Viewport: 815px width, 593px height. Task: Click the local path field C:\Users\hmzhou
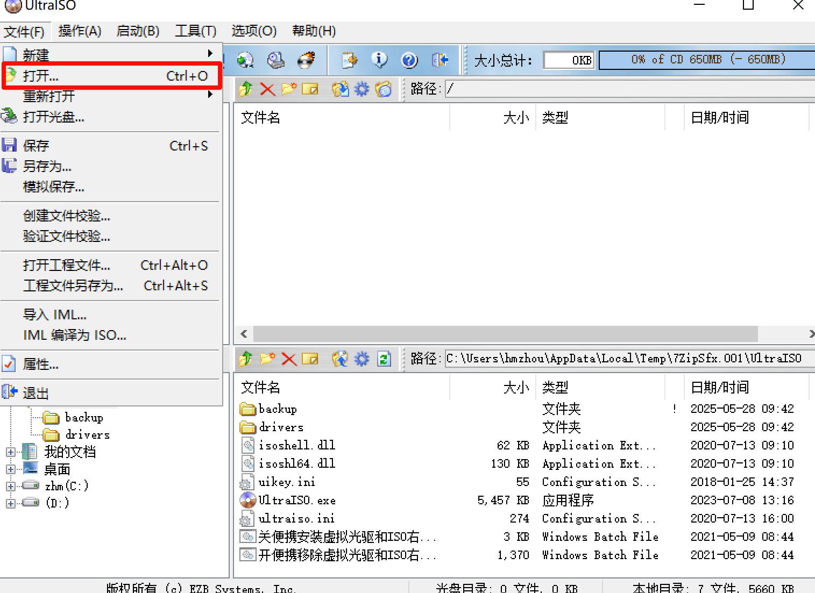[x=629, y=359]
